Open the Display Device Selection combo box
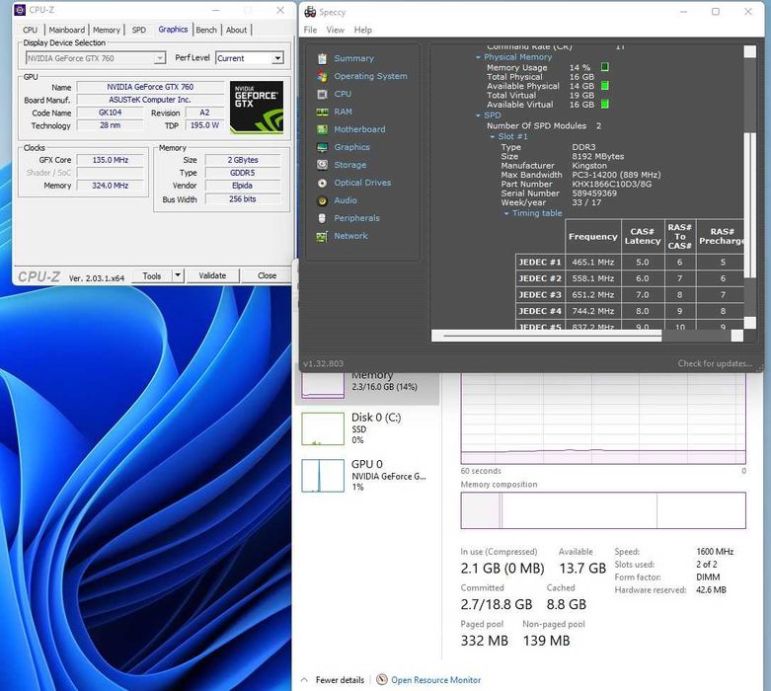This screenshot has height=691, width=771. pos(96,58)
